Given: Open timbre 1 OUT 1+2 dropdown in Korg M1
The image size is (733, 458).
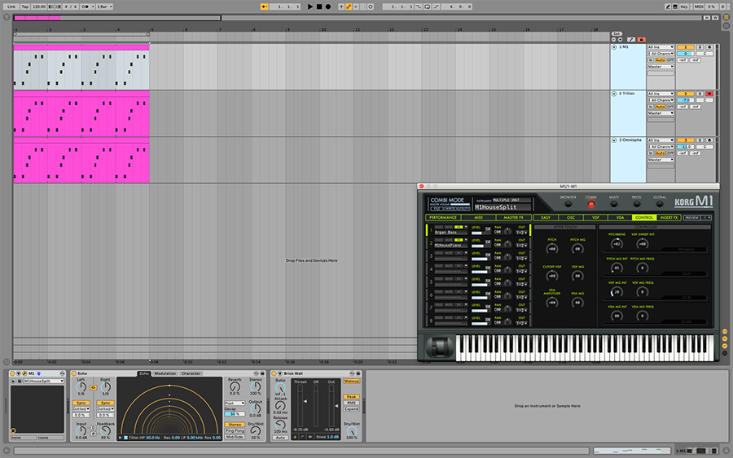Looking at the screenshot, I should coord(522,232).
